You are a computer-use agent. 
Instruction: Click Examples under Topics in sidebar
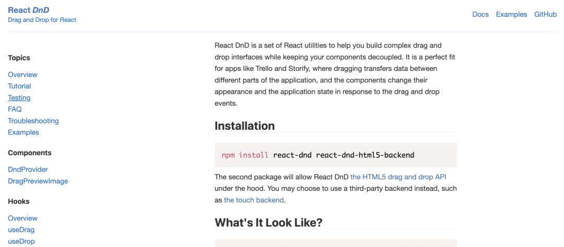coord(23,132)
